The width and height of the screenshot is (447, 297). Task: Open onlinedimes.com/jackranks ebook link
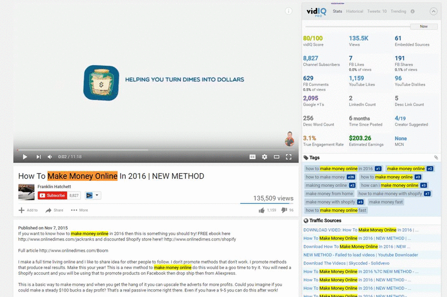[x=56, y=239]
